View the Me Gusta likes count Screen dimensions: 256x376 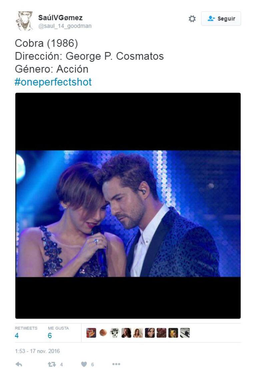click(x=58, y=332)
